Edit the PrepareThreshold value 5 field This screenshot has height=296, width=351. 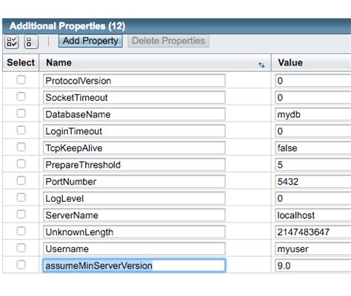point(313,165)
